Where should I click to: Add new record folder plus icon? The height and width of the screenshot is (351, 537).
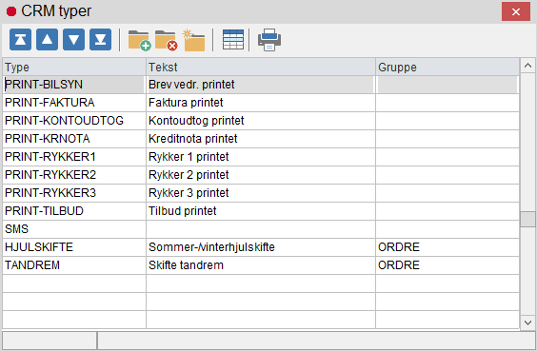(139, 40)
